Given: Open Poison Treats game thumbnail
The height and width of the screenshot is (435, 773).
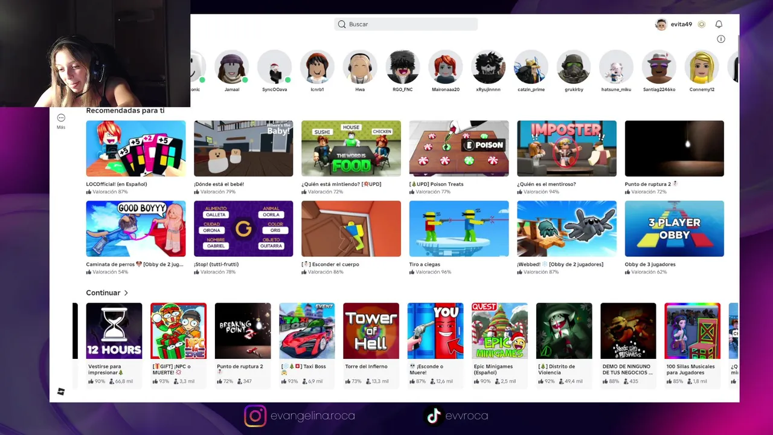Looking at the screenshot, I should [459, 149].
